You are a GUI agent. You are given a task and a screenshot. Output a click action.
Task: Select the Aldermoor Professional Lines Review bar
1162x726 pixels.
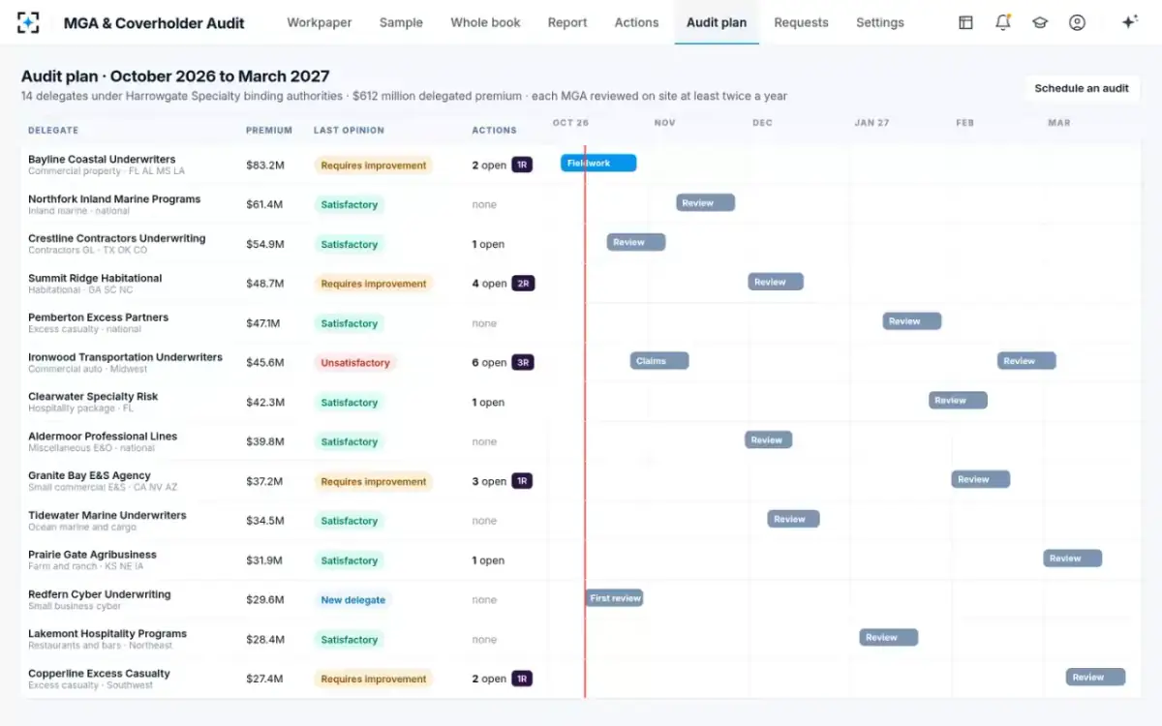pos(768,439)
